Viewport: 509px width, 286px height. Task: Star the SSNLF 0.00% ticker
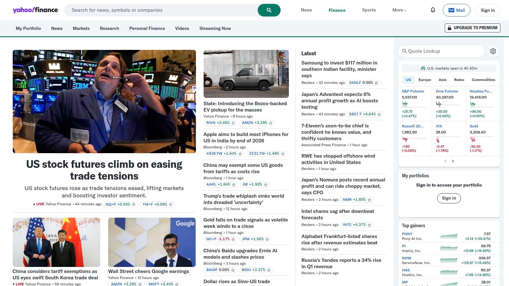pos(376,83)
